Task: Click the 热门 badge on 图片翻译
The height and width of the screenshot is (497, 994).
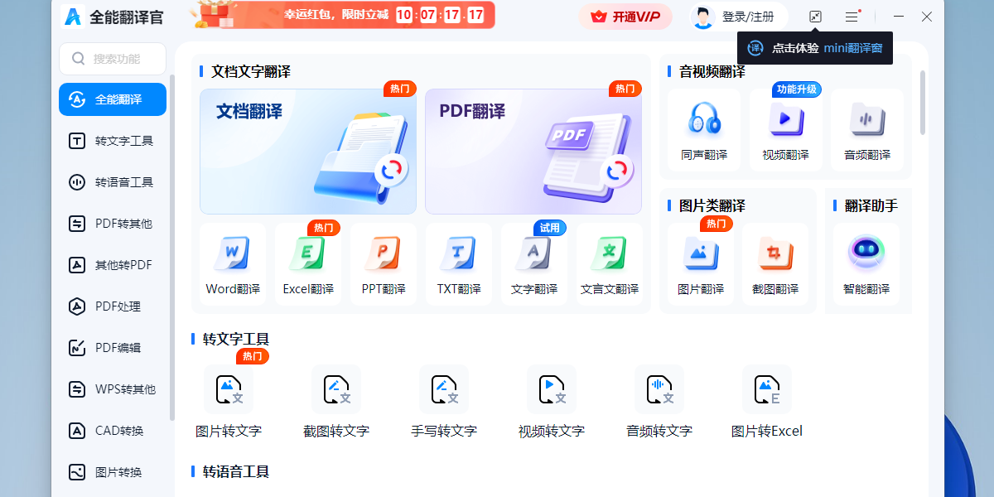Action: [x=717, y=224]
